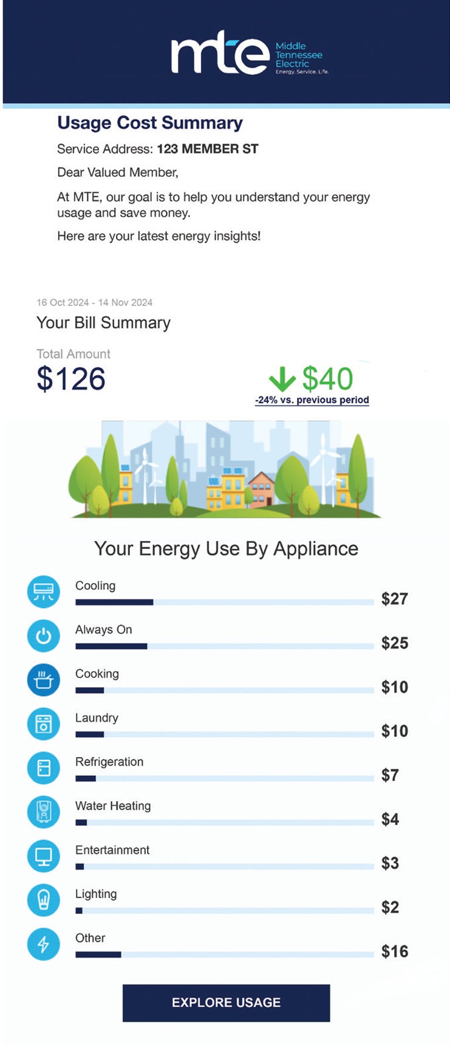The image size is (450, 1044).
Task: Open the -24% vs. previous period link
Action: [x=312, y=400]
